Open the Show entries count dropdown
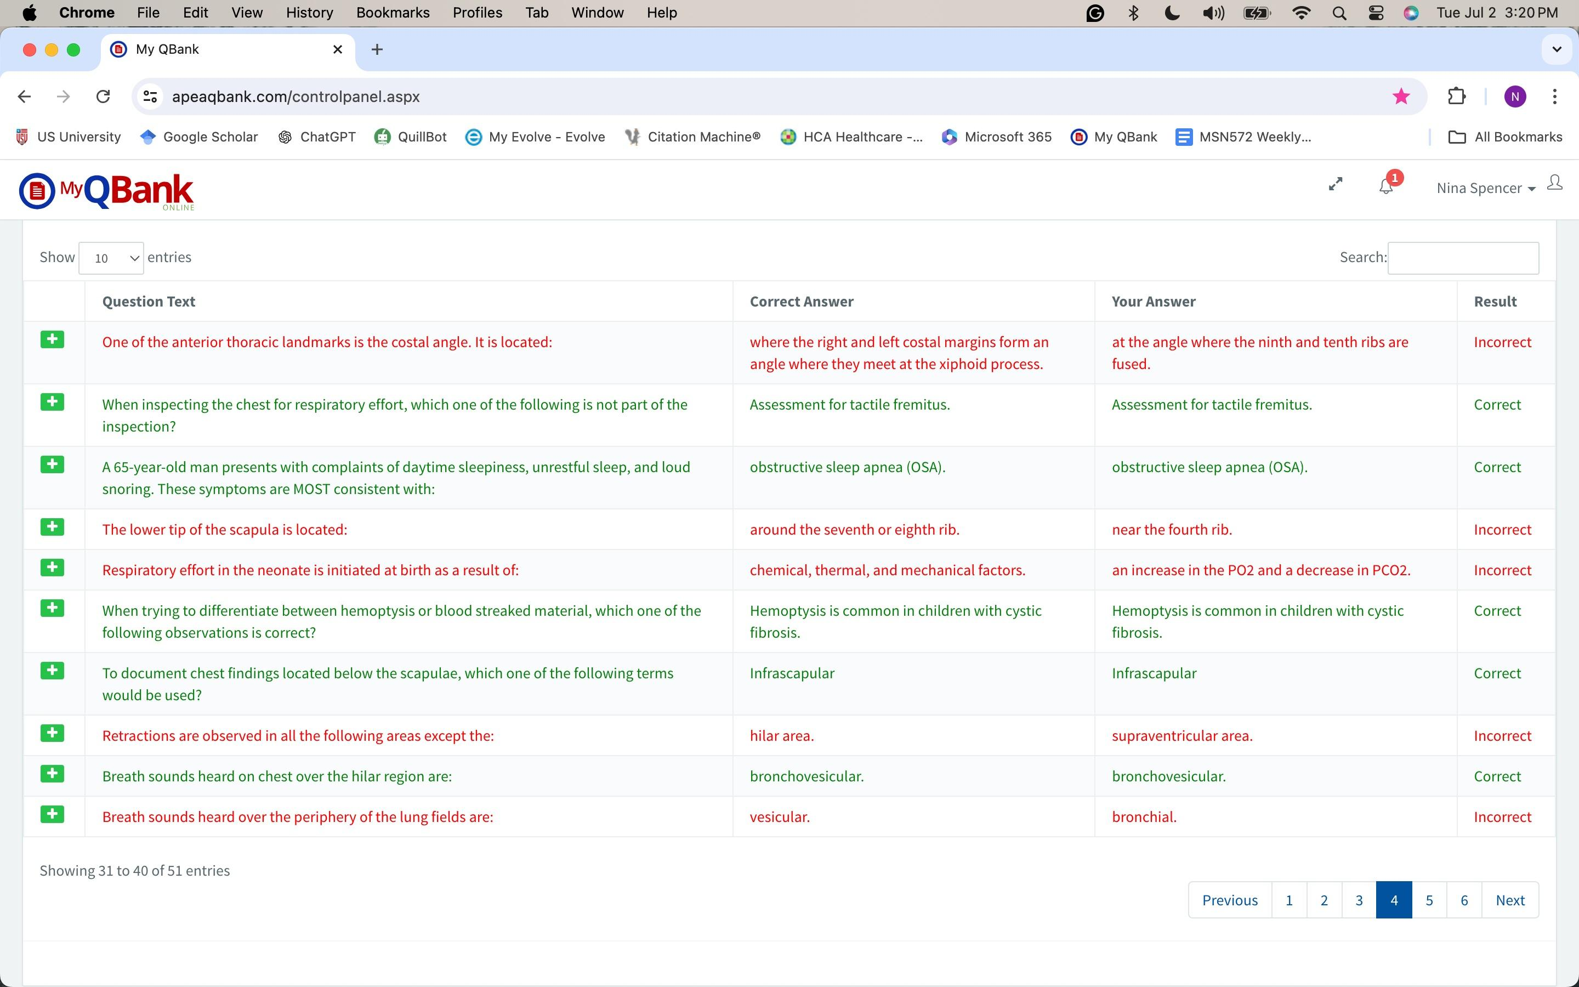The image size is (1579, 987). tap(111, 258)
